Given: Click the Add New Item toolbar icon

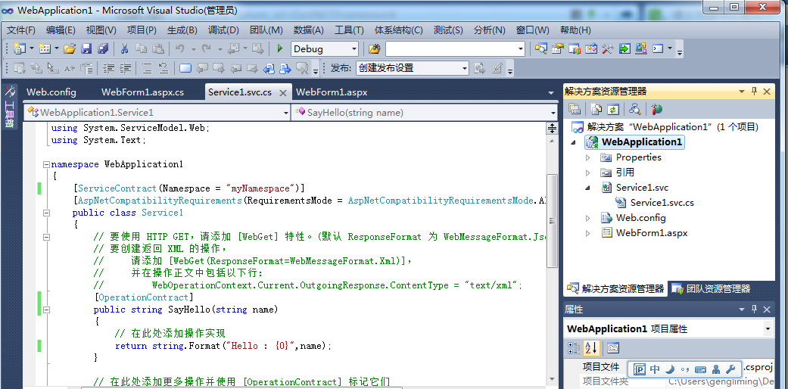Looking at the screenshot, I should click(45, 48).
